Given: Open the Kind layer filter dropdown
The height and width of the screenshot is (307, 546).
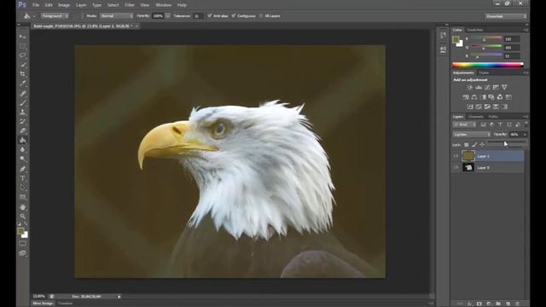Looking at the screenshot, I should pos(464,125).
